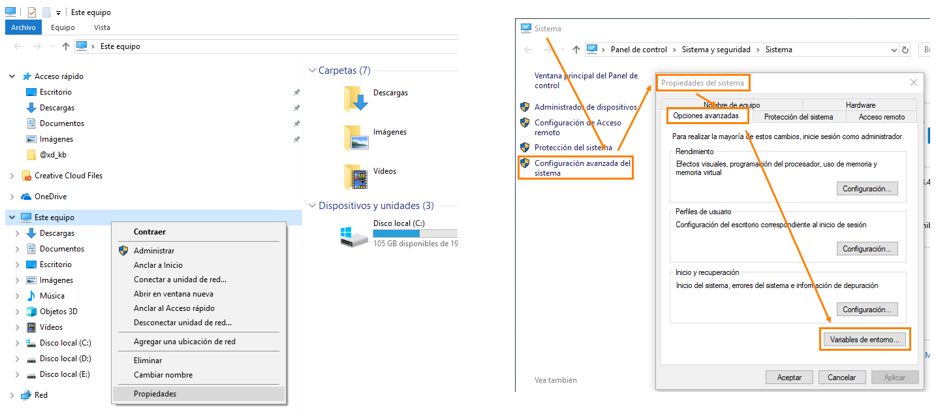The height and width of the screenshot is (420, 936).
Task: Click Variables de entorno button
Action: (x=865, y=338)
